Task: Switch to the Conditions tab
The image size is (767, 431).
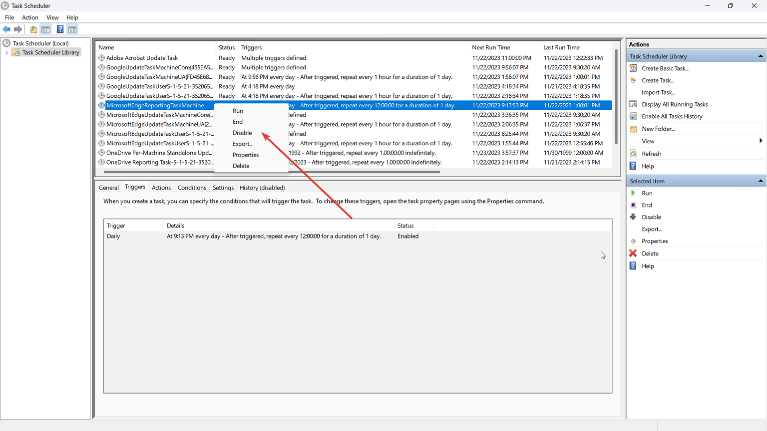Action: 192,188
